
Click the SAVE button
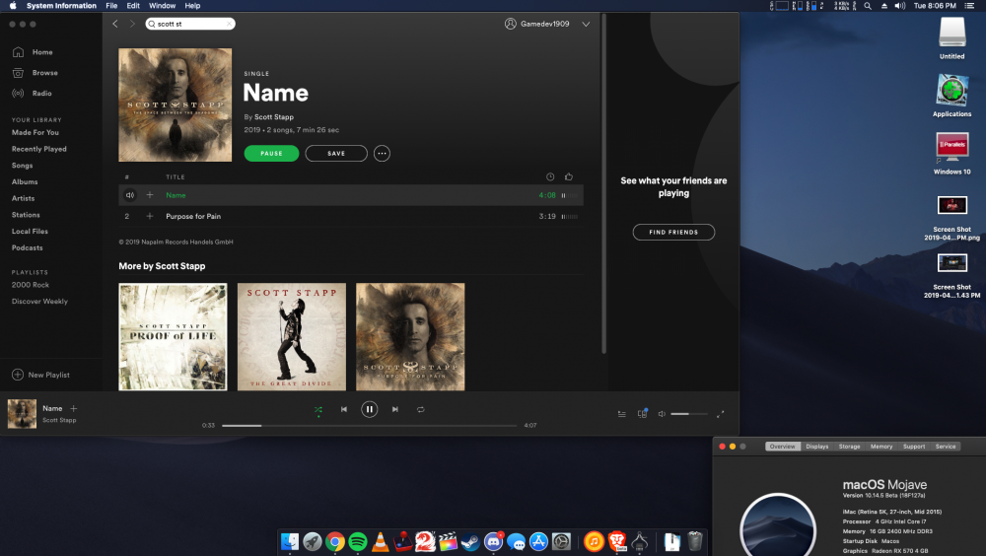click(336, 154)
